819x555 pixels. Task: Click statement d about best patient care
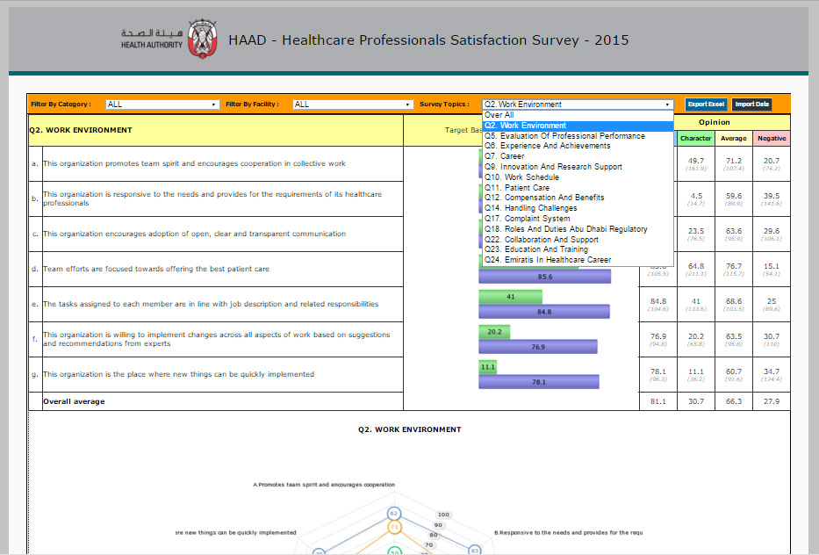click(156, 269)
